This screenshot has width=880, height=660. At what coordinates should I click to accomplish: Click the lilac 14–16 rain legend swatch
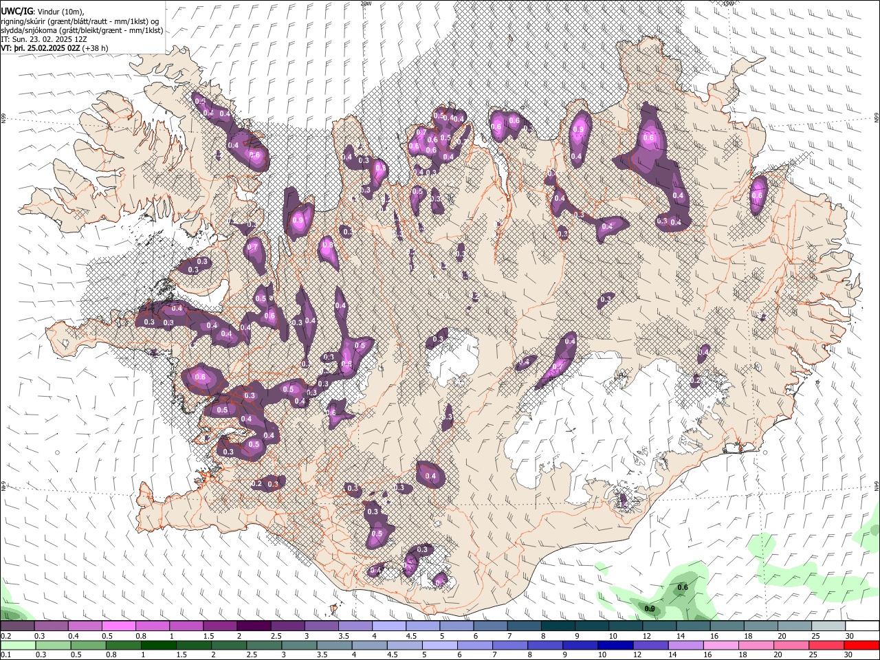pos(685,645)
